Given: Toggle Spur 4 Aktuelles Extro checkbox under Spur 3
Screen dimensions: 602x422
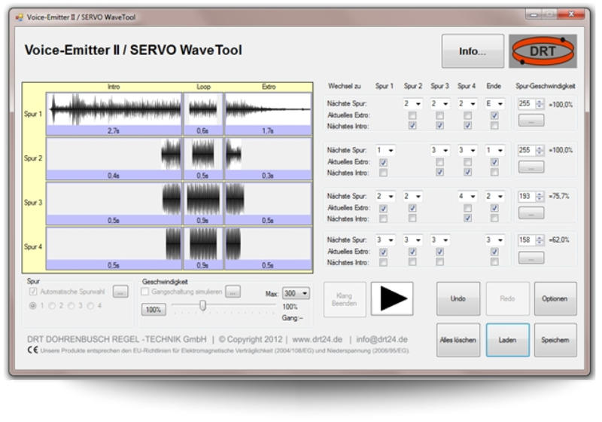Looking at the screenshot, I should (440, 252).
